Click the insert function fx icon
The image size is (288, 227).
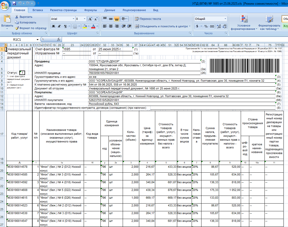[59, 39]
